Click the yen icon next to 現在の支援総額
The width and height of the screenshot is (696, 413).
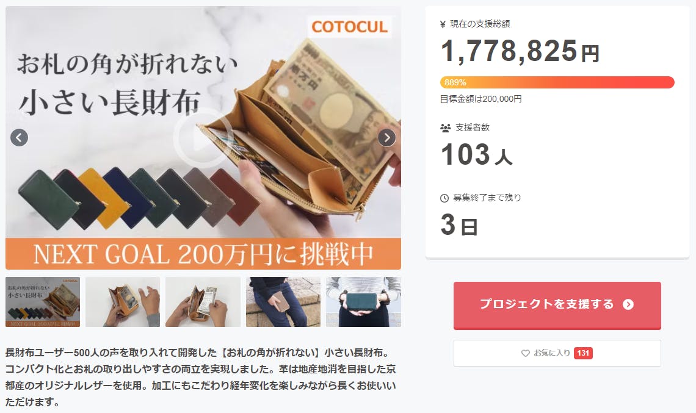point(443,24)
